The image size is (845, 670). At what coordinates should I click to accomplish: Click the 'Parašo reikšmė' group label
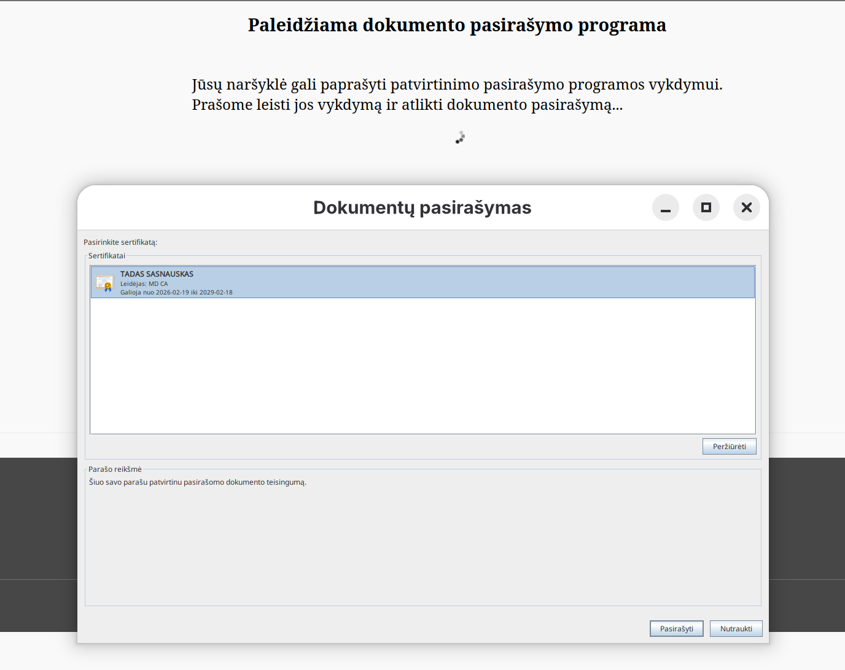point(115,469)
